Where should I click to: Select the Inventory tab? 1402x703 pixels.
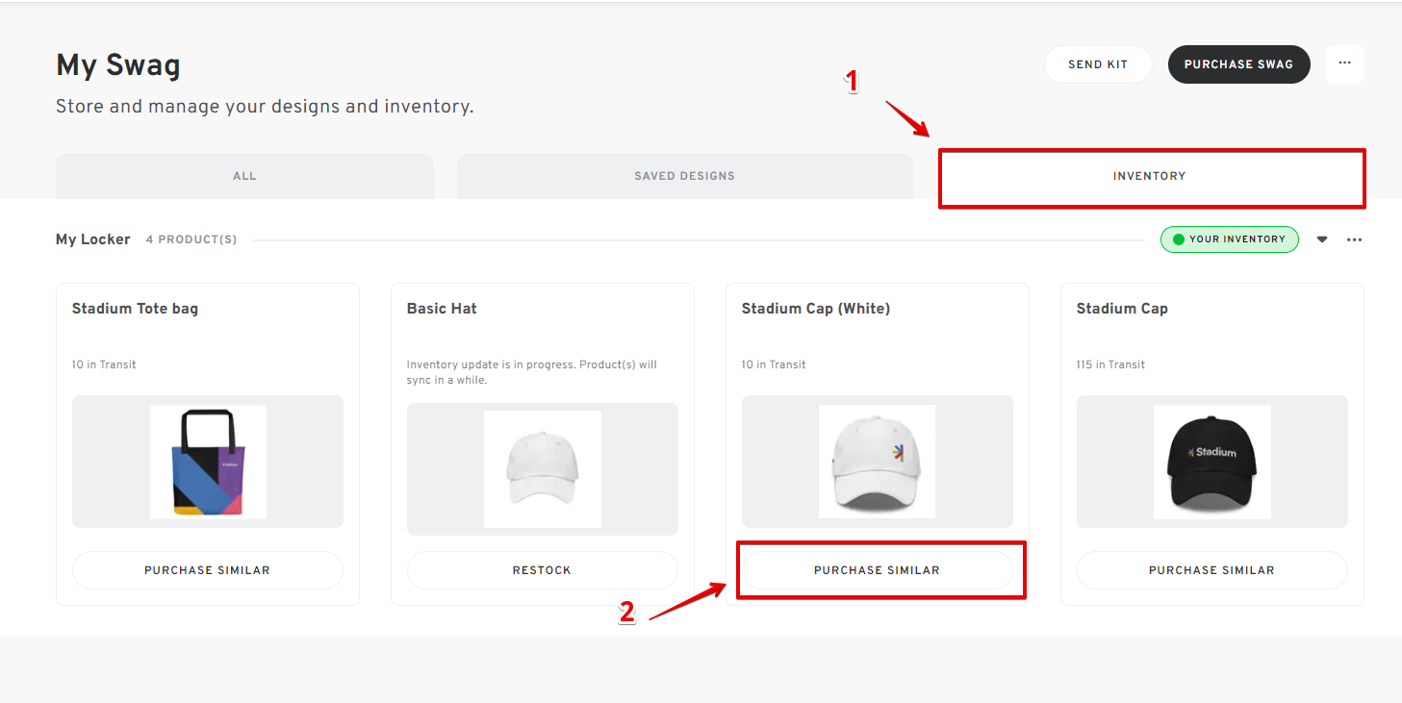[1151, 177]
